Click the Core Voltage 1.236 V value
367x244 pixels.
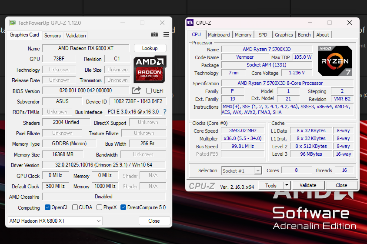(x=297, y=73)
